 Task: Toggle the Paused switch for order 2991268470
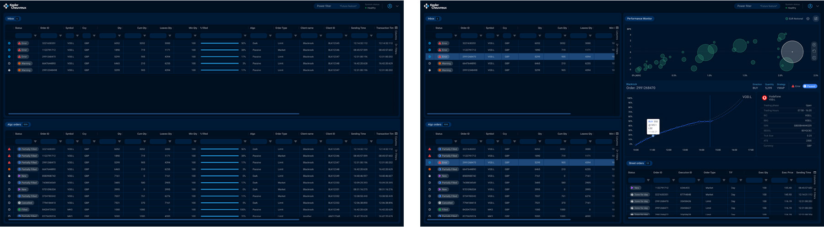tap(810, 86)
